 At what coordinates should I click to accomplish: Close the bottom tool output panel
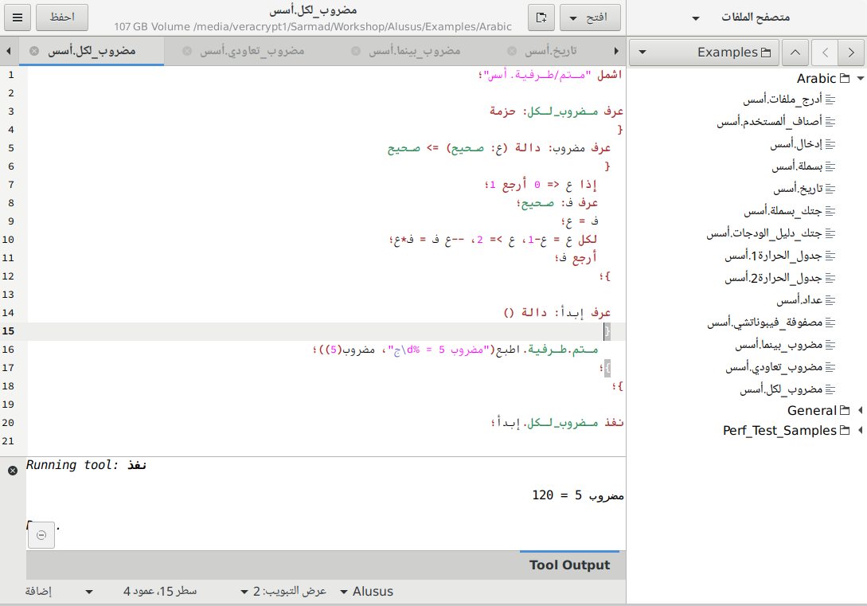(13, 471)
